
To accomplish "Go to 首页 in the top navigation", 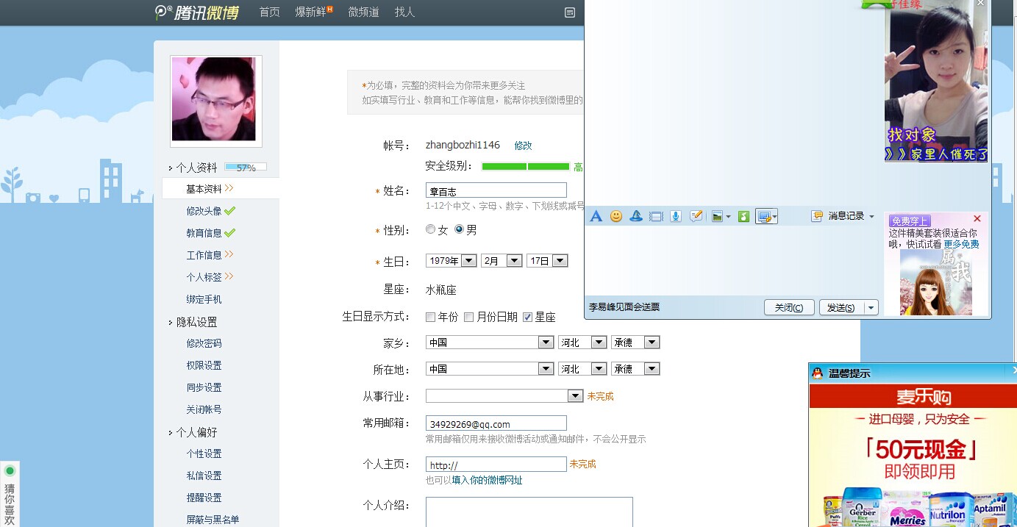I will pyautogui.click(x=270, y=12).
